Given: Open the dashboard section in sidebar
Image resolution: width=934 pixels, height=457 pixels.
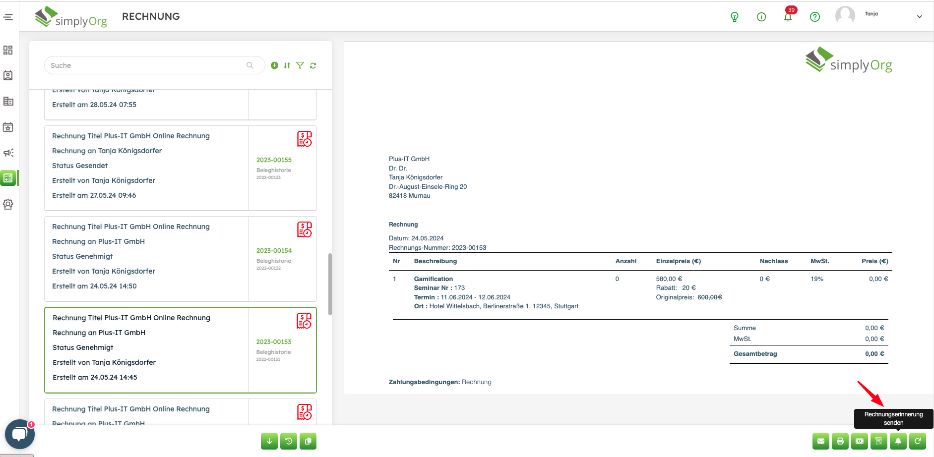Looking at the screenshot, I should pos(8,50).
